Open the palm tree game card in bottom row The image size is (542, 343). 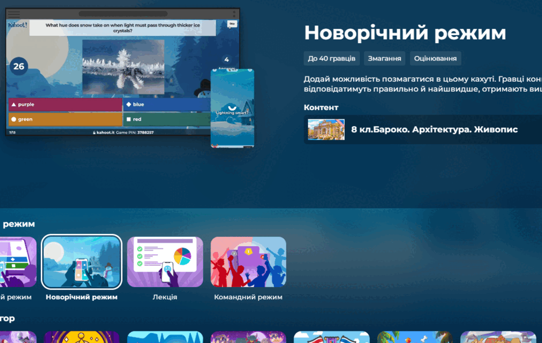pyautogui.click(x=415, y=337)
